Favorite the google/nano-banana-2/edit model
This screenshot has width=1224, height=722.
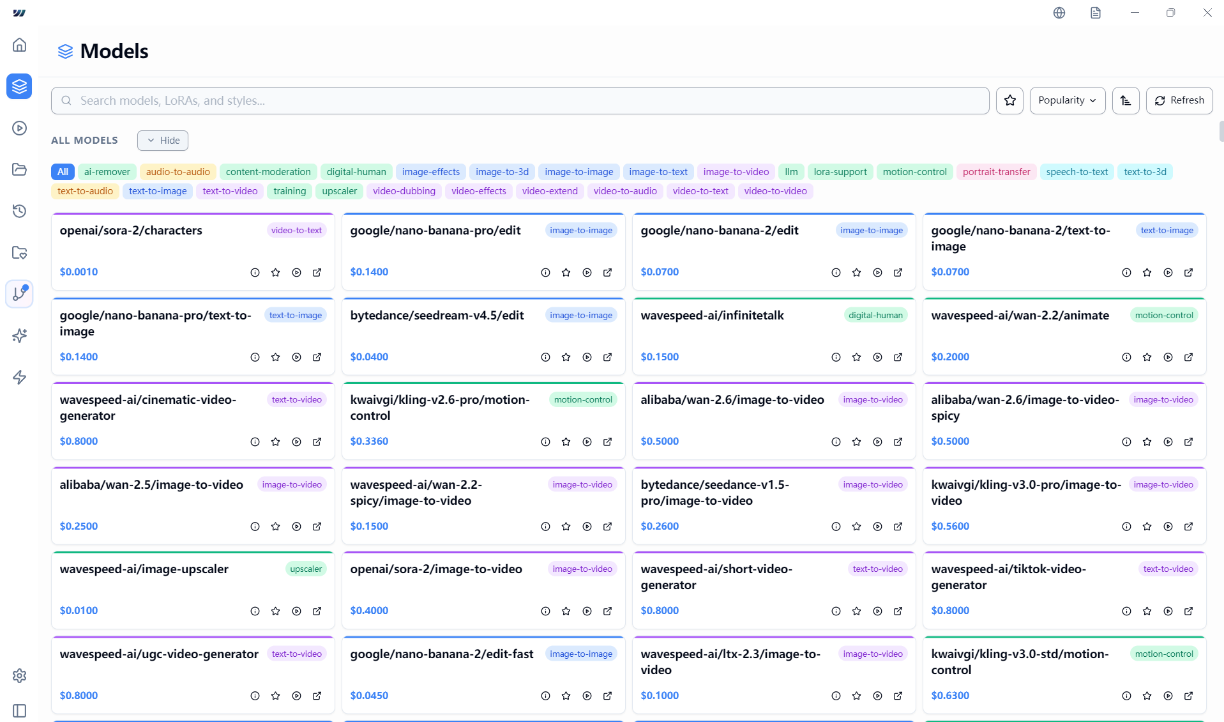(x=856, y=272)
